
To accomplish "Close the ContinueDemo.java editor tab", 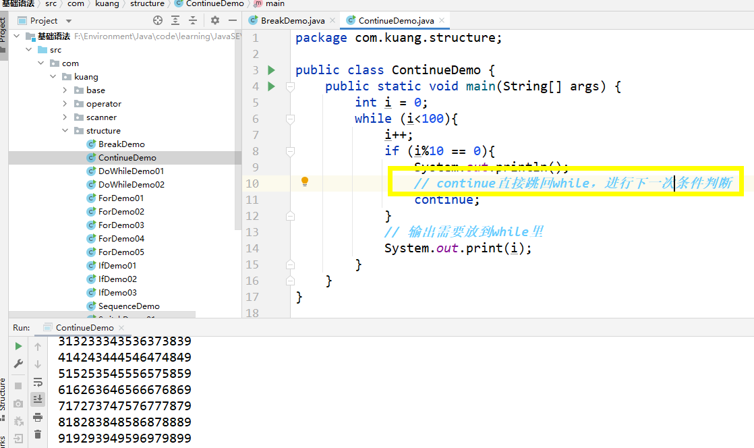I will 442,20.
